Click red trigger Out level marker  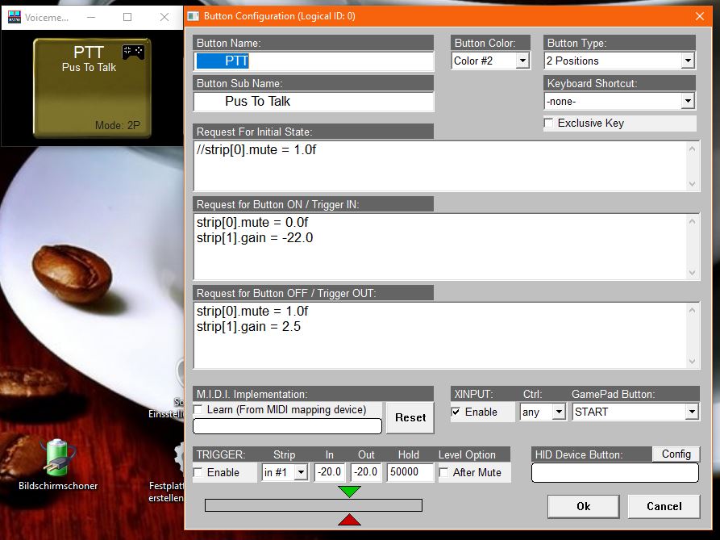point(349,519)
